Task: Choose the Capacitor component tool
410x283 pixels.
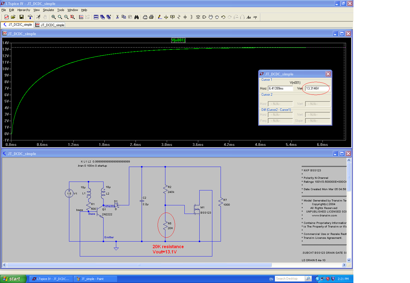Action: 185,17
